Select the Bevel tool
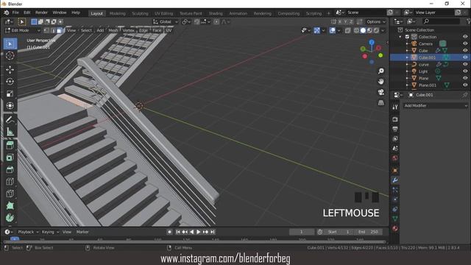 (x=10, y=169)
